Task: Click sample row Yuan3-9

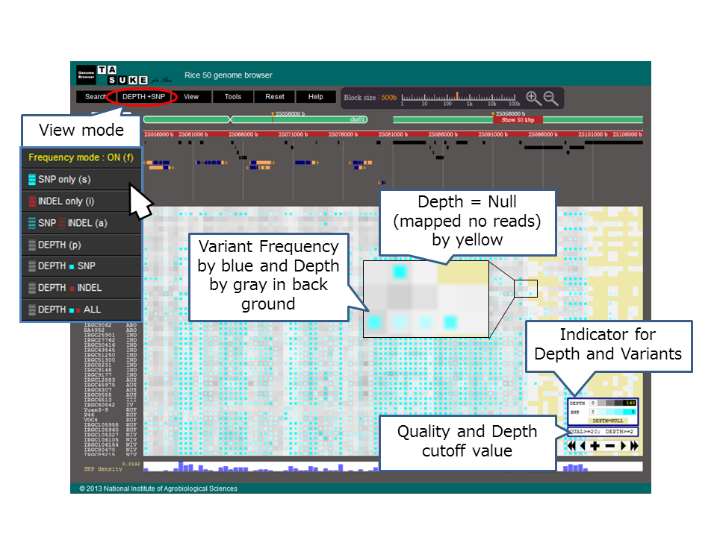Action: point(111,410)
